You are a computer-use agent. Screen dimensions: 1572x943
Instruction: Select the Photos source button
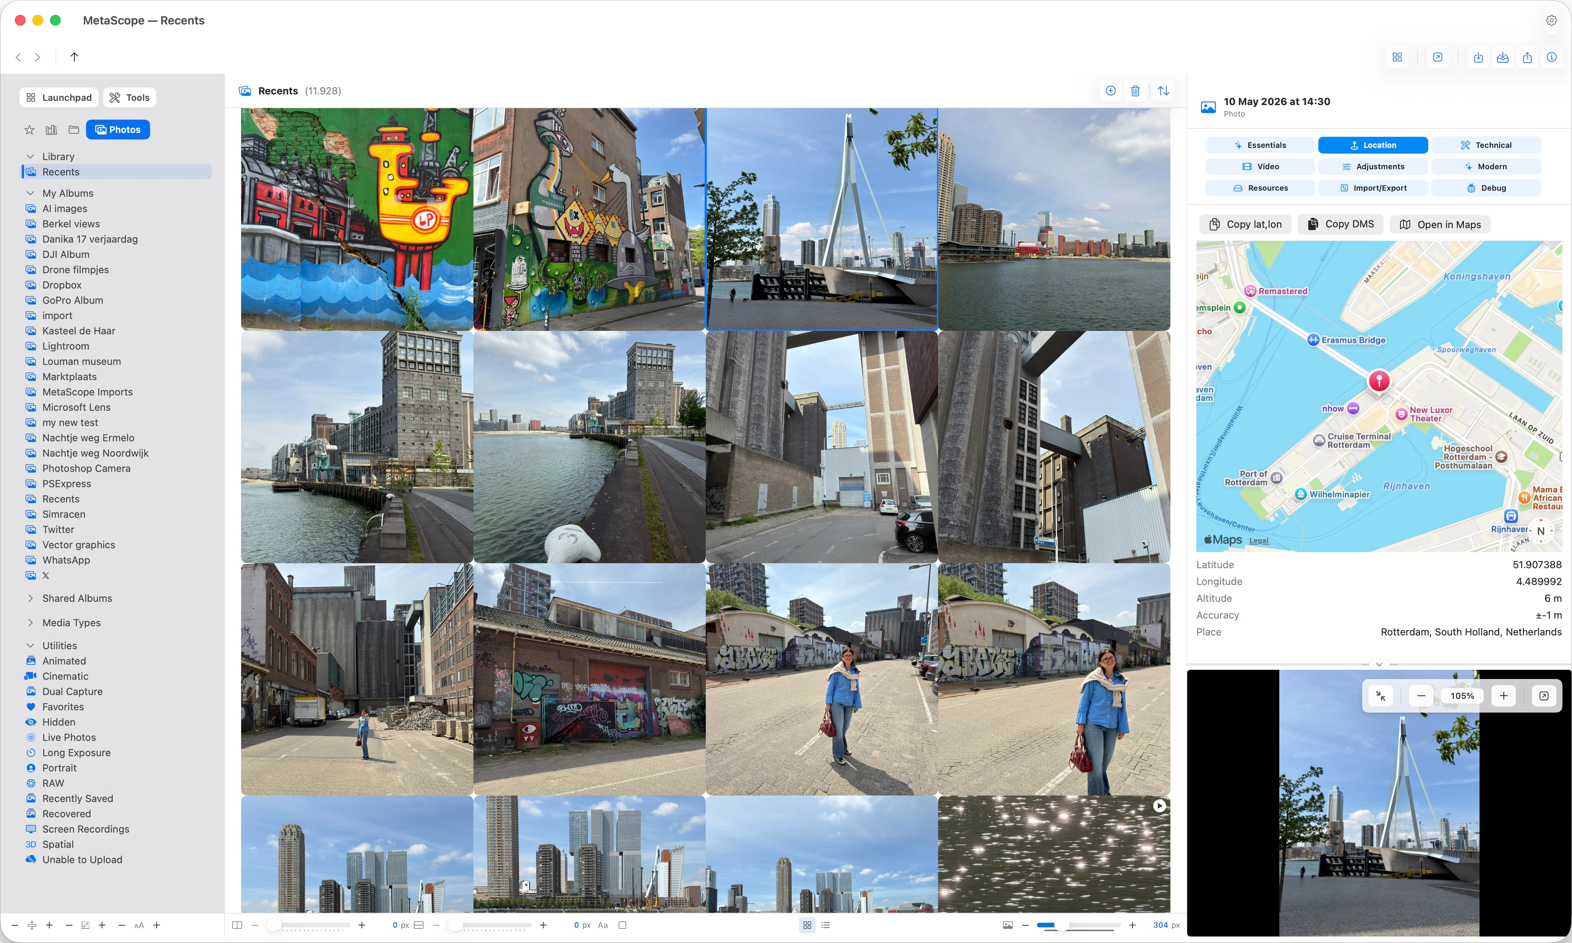tap(118, 130)
